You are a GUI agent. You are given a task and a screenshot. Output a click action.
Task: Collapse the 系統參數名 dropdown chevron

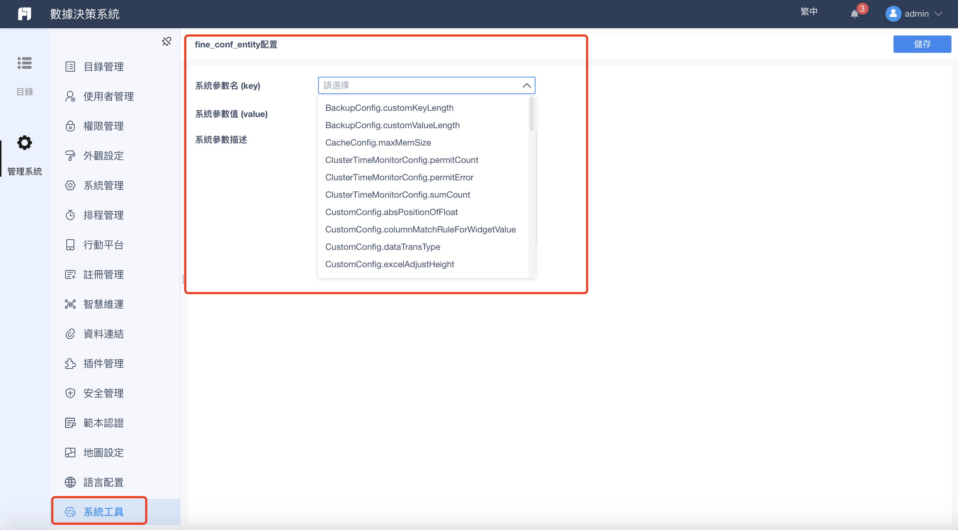pyautogui.click(x=526, y=85)
